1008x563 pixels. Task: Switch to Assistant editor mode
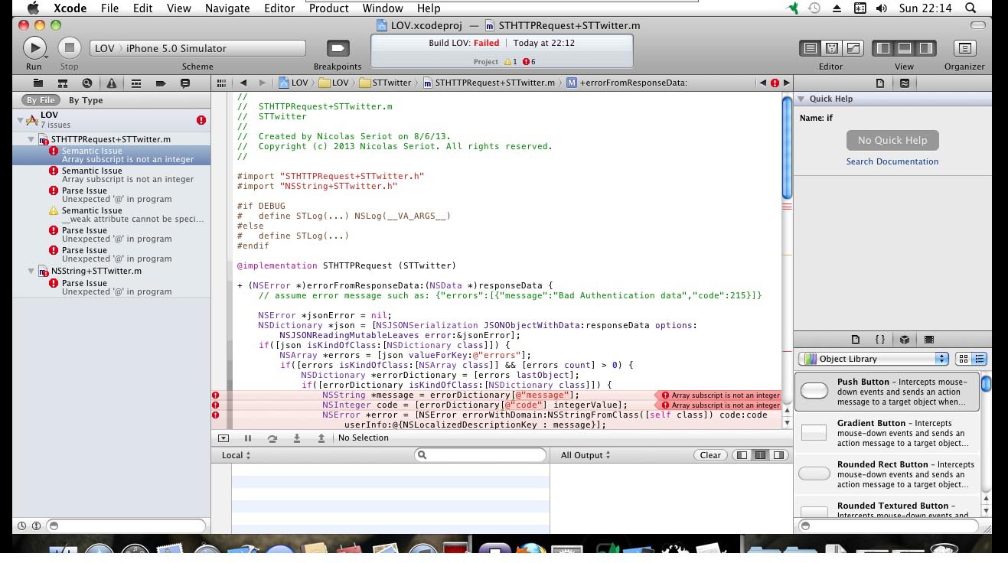831,48
